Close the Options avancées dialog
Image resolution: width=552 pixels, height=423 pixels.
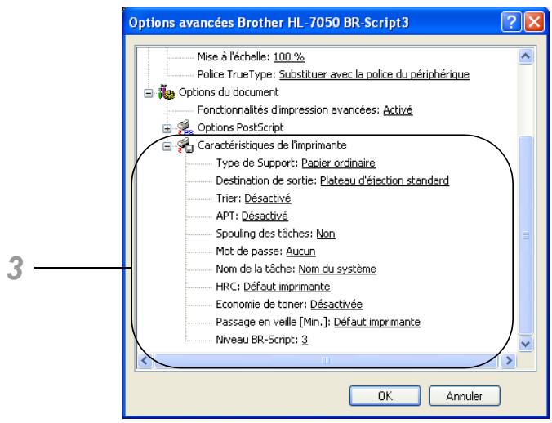click(x=534, y=22)
